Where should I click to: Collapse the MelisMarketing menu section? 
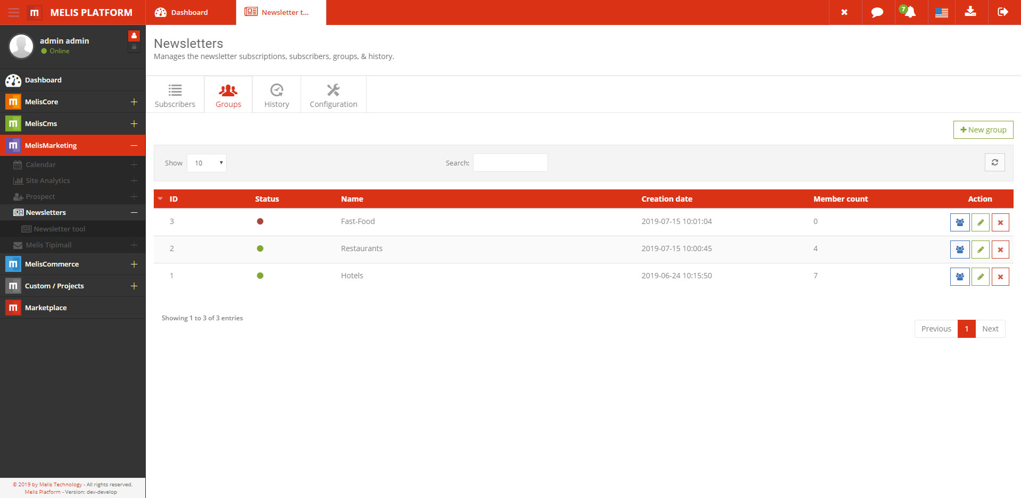[x=134, y=145]
